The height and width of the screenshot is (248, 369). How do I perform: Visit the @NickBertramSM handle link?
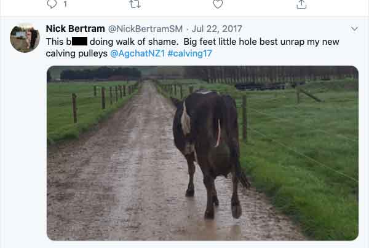pyautogui.click(x=145, y=29)
